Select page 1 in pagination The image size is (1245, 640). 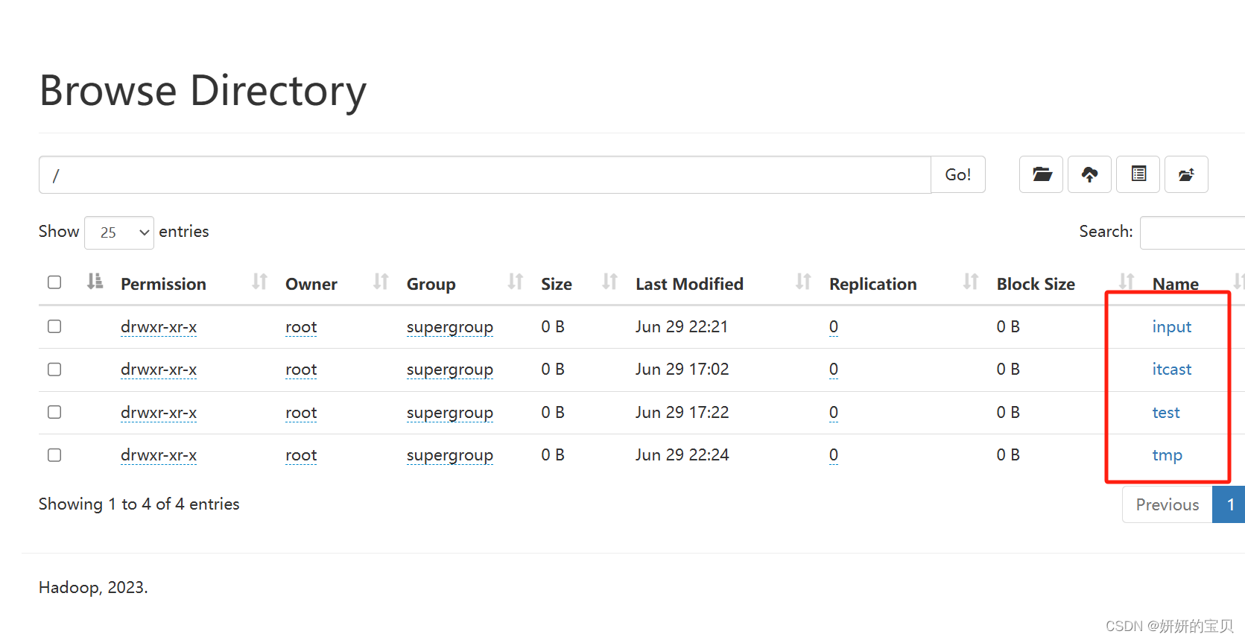pos(1229,505)
